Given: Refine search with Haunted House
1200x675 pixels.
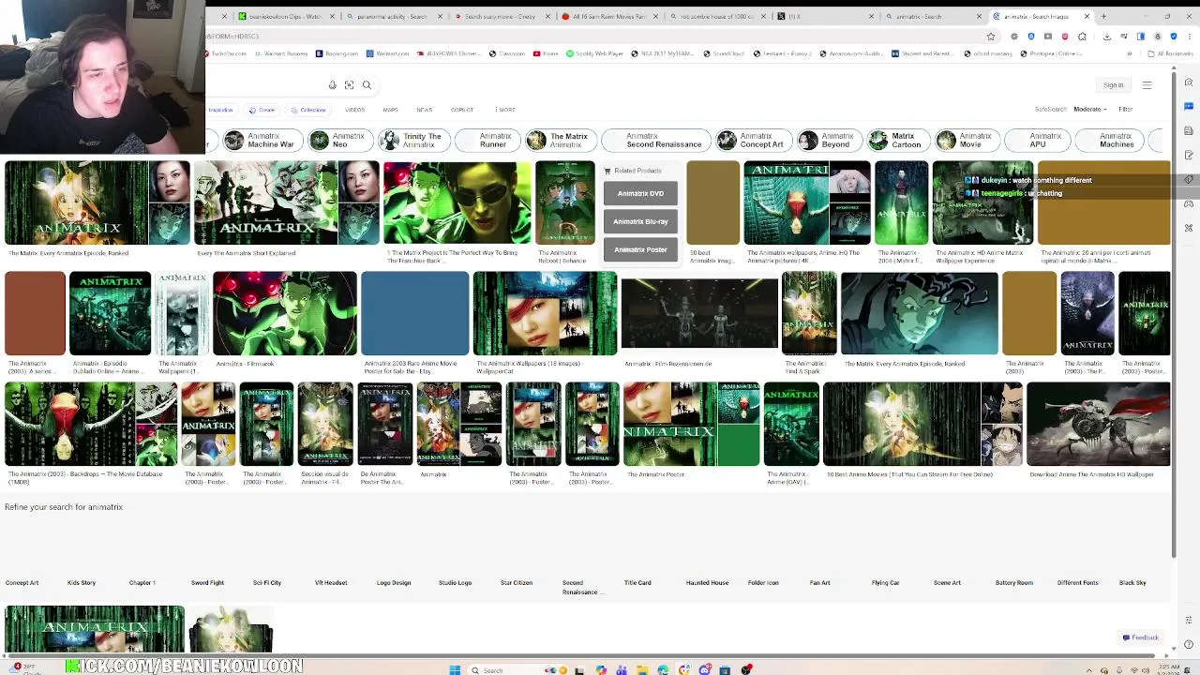Looking at the screenshot, I should point(707,583).
